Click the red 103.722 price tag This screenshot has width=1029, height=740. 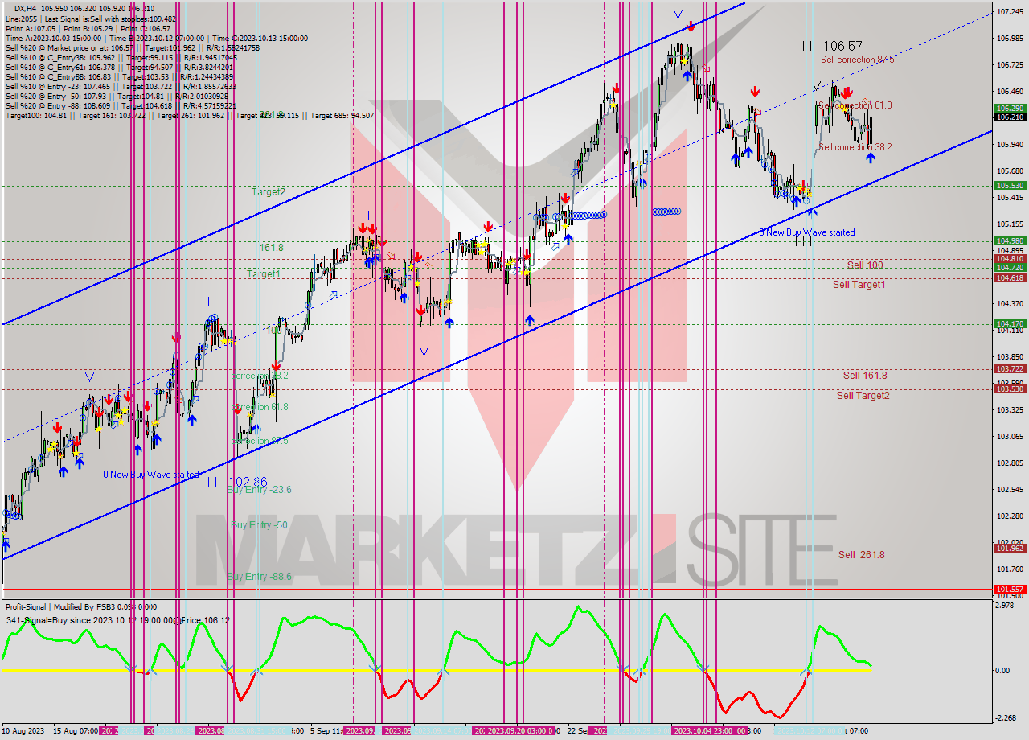[1010, 368]
